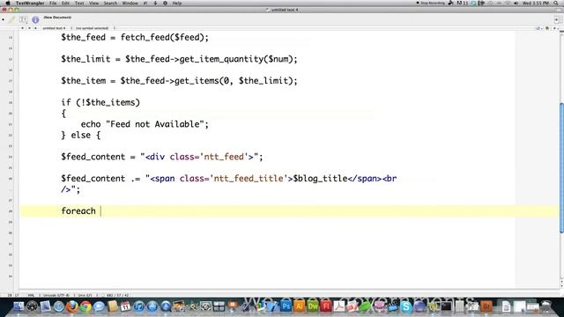This screenshot has height=317, width=564.
Task: Open the Help menu
Action: (x=176, y=3)
